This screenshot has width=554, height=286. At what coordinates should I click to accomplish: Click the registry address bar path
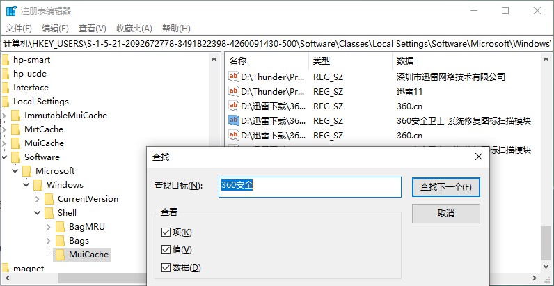coord(276,44)
